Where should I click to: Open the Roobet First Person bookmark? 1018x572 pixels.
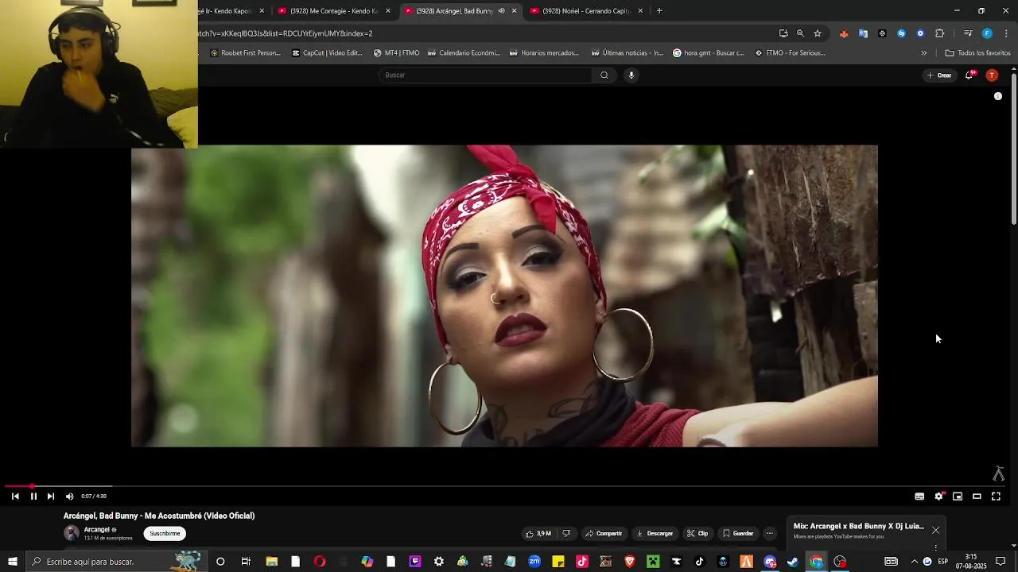click(245, 53)
